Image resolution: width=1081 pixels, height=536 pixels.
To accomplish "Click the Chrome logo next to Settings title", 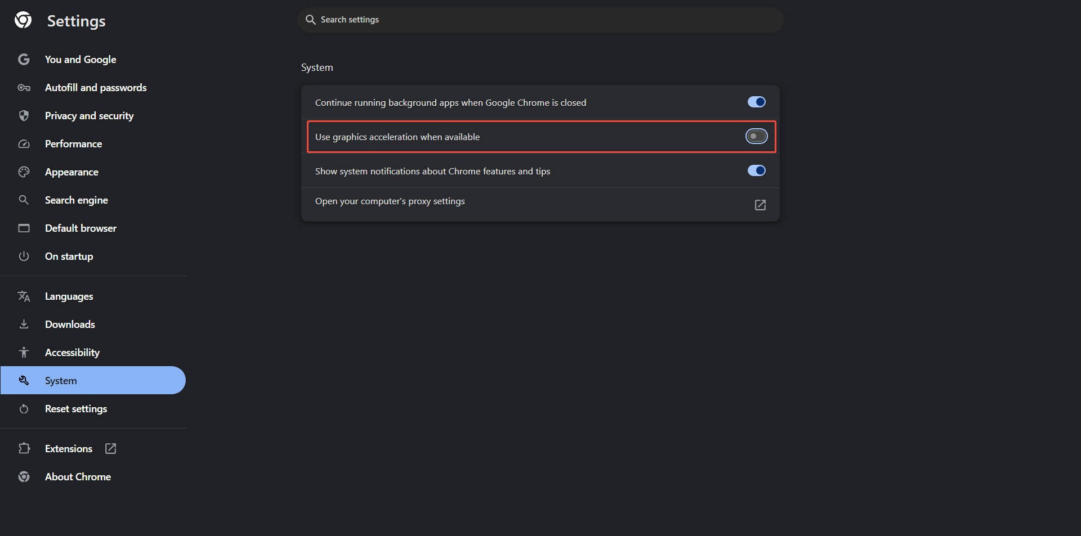I will click(23, 20).
